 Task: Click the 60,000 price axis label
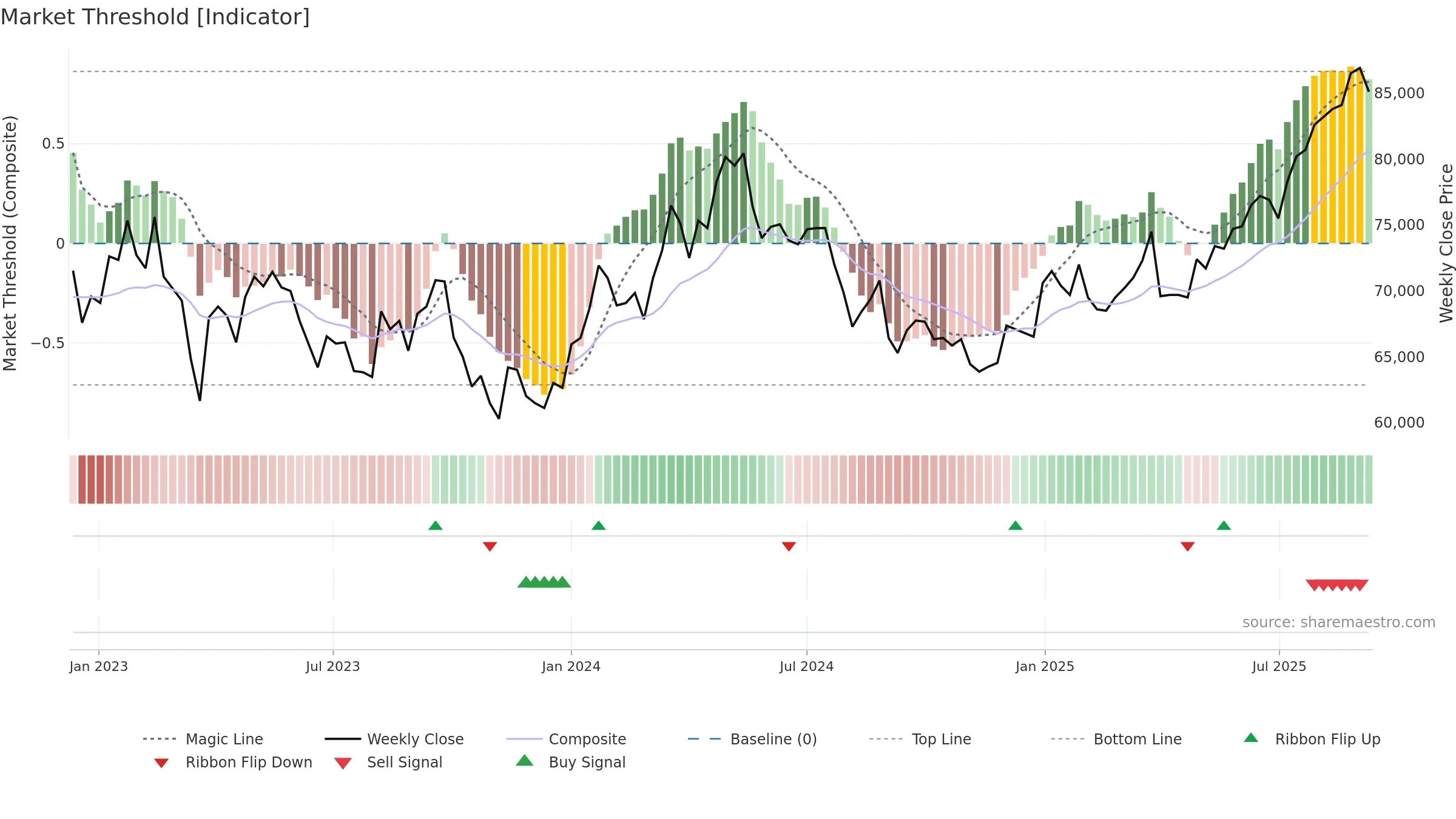1400,423
